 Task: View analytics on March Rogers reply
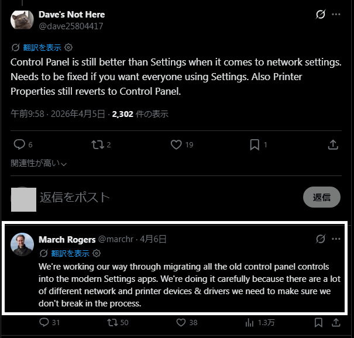click(x=249, y=322)
